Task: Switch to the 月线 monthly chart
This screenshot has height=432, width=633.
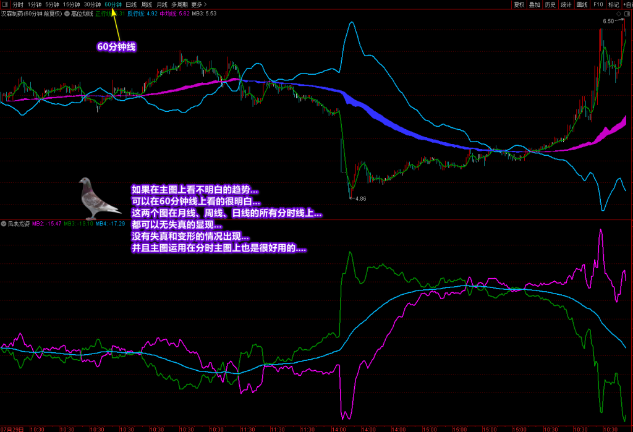Action: 162,4
